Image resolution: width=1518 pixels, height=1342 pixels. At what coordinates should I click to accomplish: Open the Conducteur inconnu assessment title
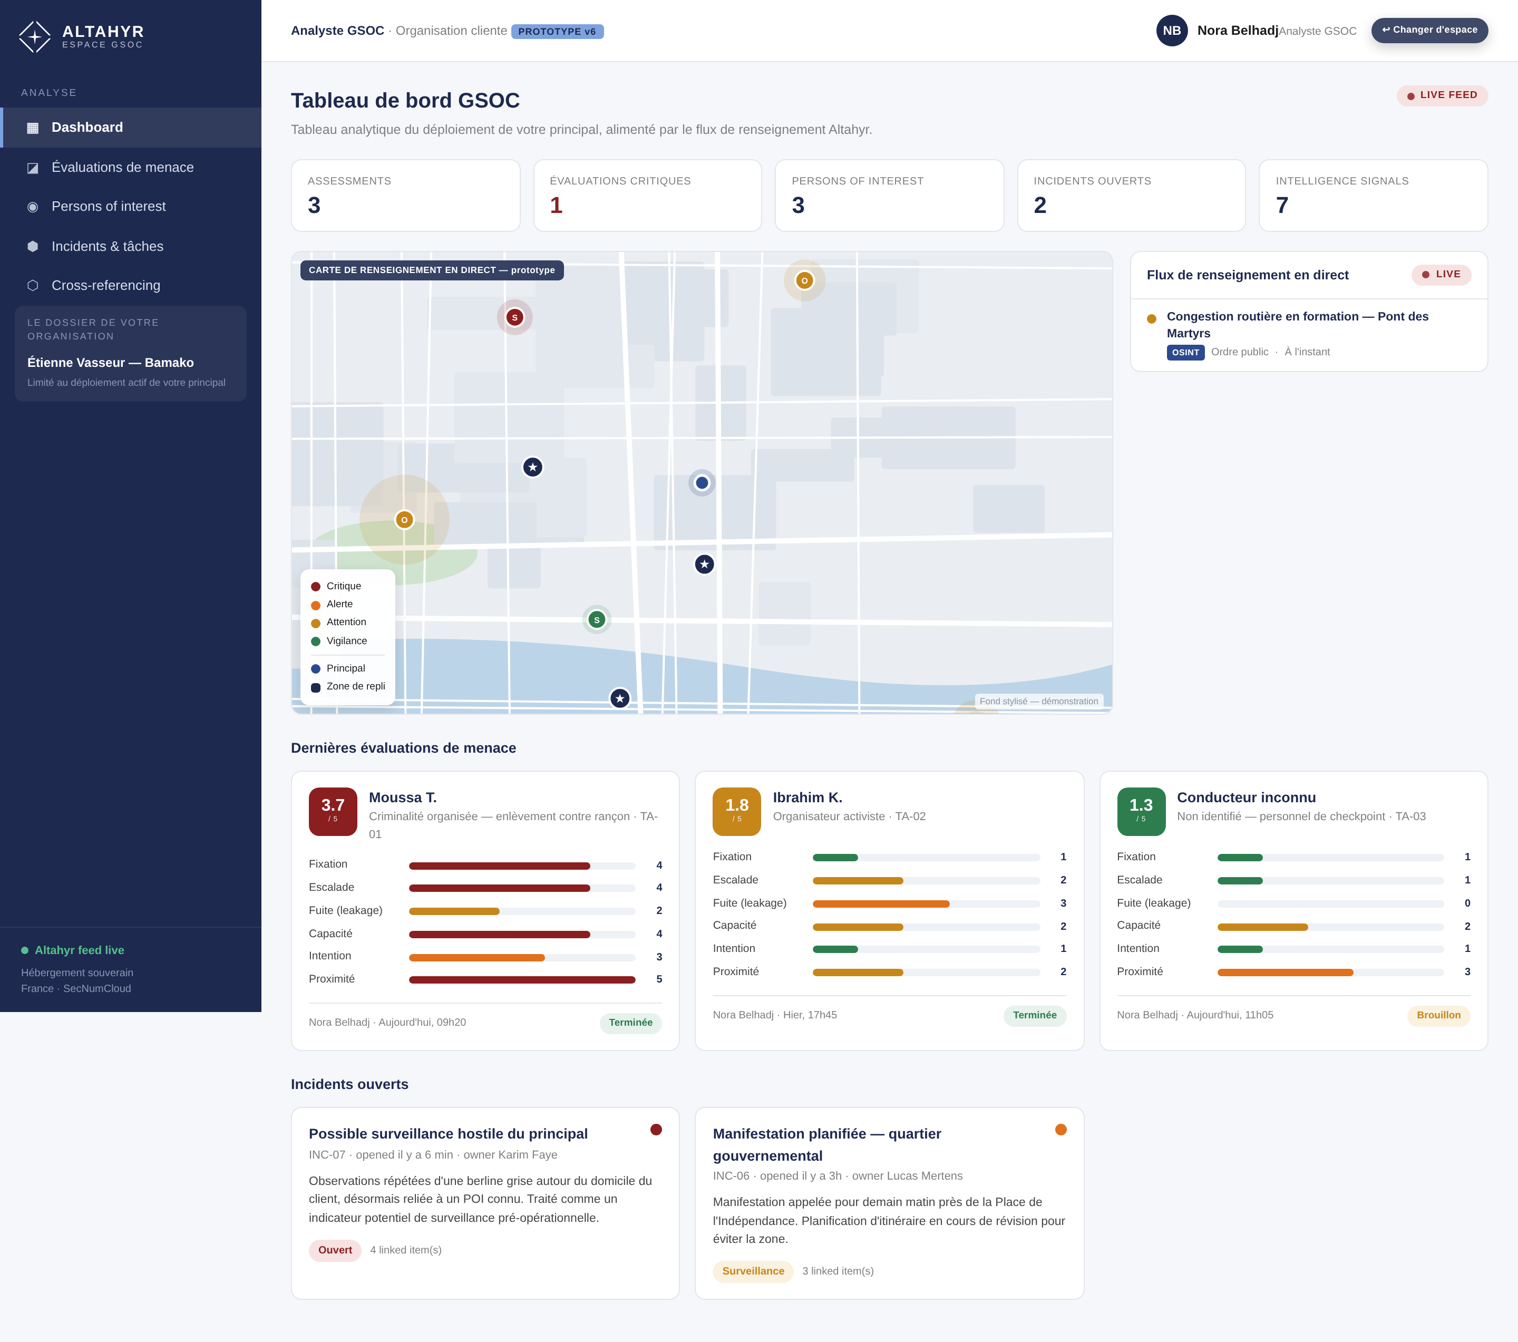tap(1246, 798)
